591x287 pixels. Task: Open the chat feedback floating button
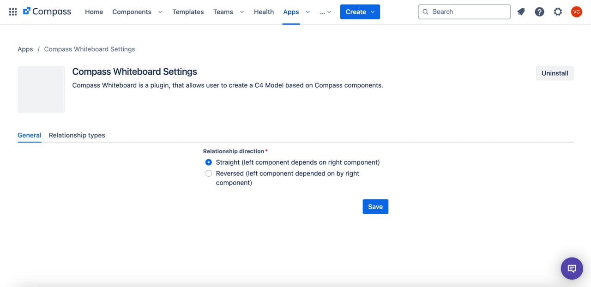point(572,268)
